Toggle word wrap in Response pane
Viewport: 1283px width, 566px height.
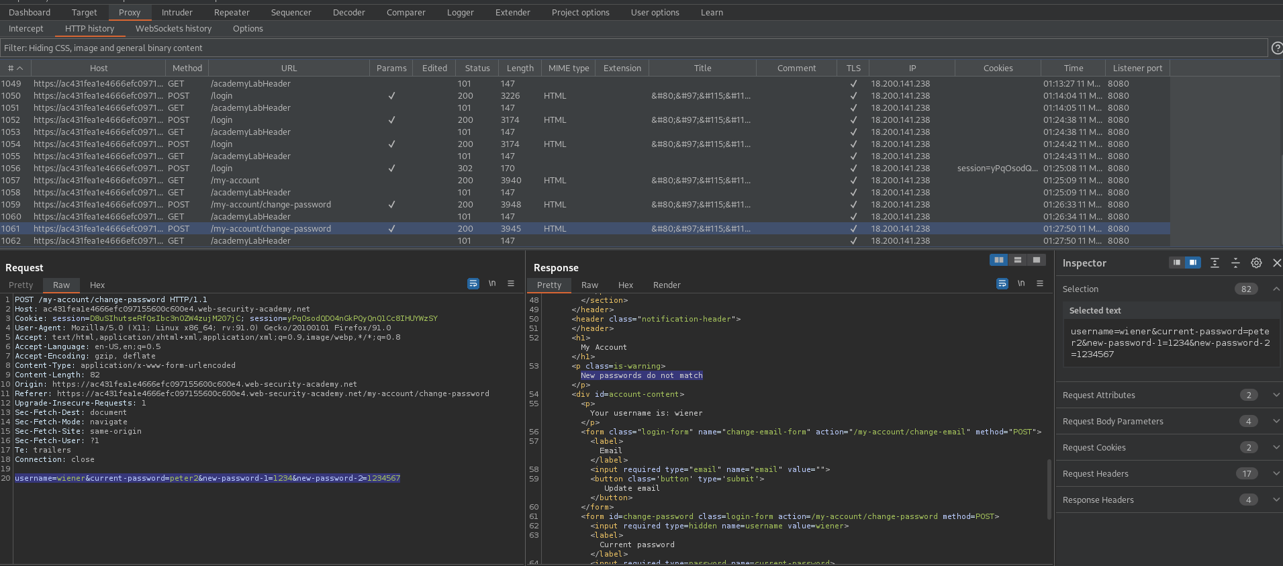(1002, 284)
